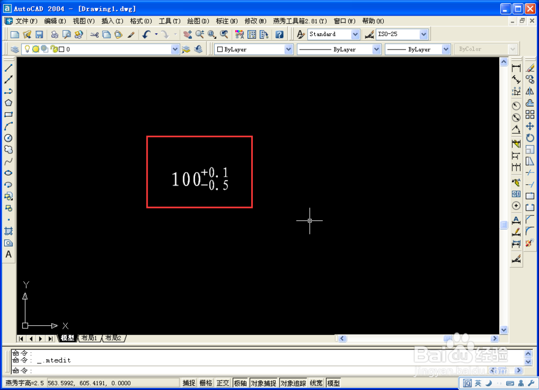Click the Plot print icon
539x390 pixels.
click(x=54, y=34)
